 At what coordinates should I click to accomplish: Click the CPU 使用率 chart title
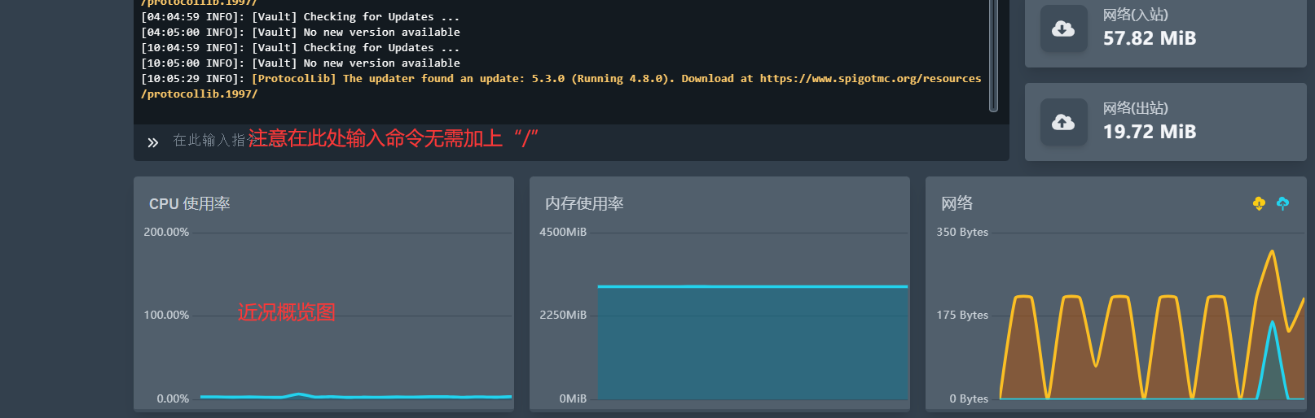[x=189, y=204]
